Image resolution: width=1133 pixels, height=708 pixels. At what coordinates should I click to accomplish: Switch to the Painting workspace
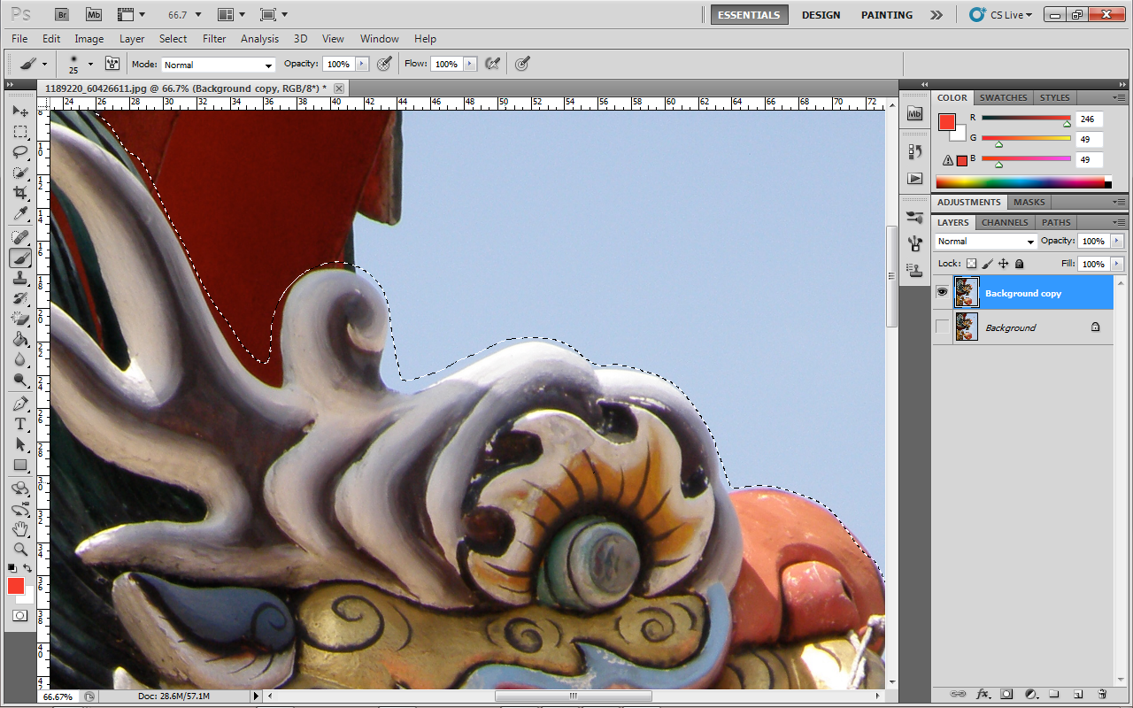886,15
